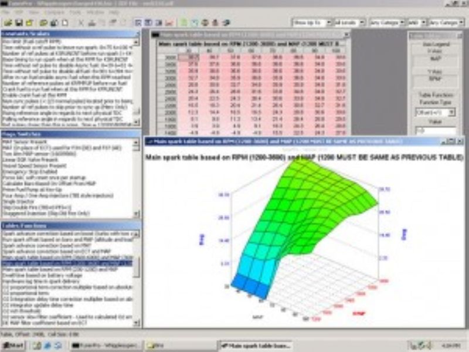Viewport: 469px width, 352px height.
Task: Open the Tools menu
Action: click(75, 12)
